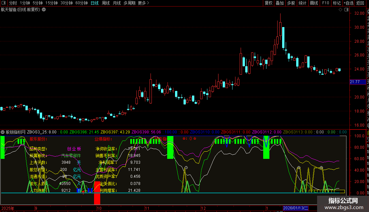Click ZBGS397: 43.29 indicator value

[x=115, y=132]
